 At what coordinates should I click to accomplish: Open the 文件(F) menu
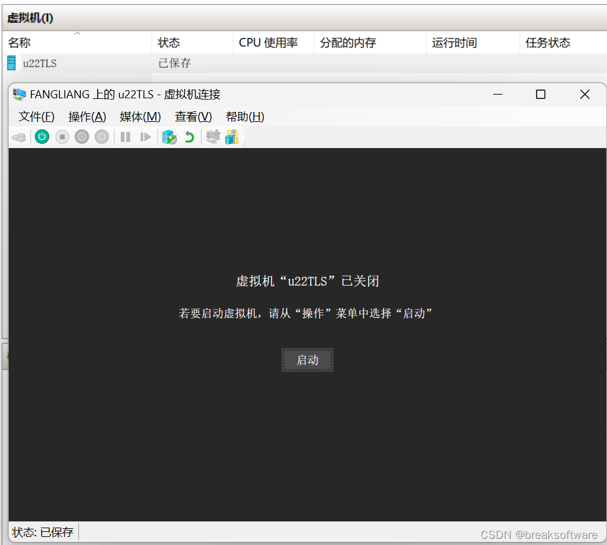click(x=36, y=117)
